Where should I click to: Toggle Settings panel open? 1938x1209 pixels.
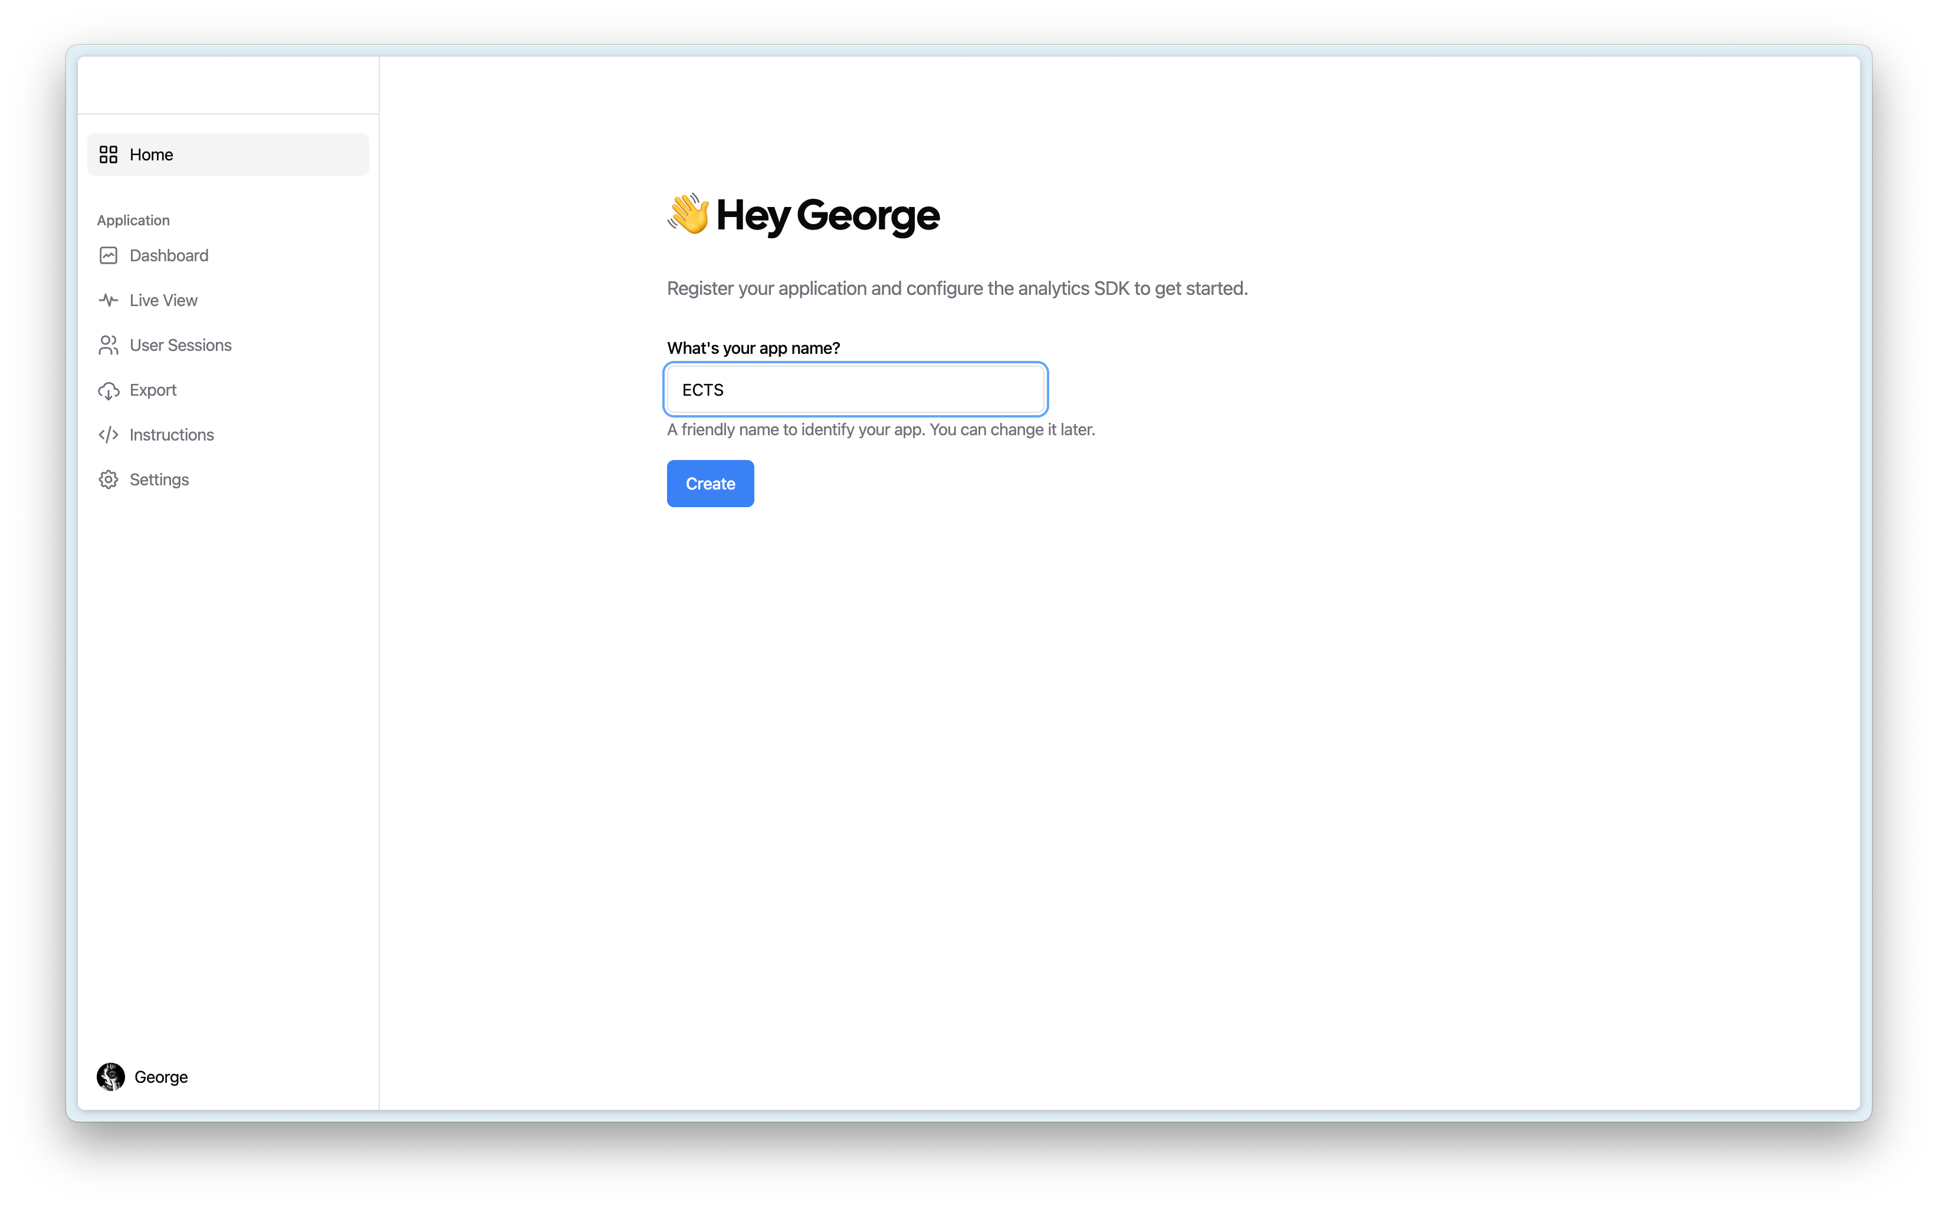pos(157,479)
